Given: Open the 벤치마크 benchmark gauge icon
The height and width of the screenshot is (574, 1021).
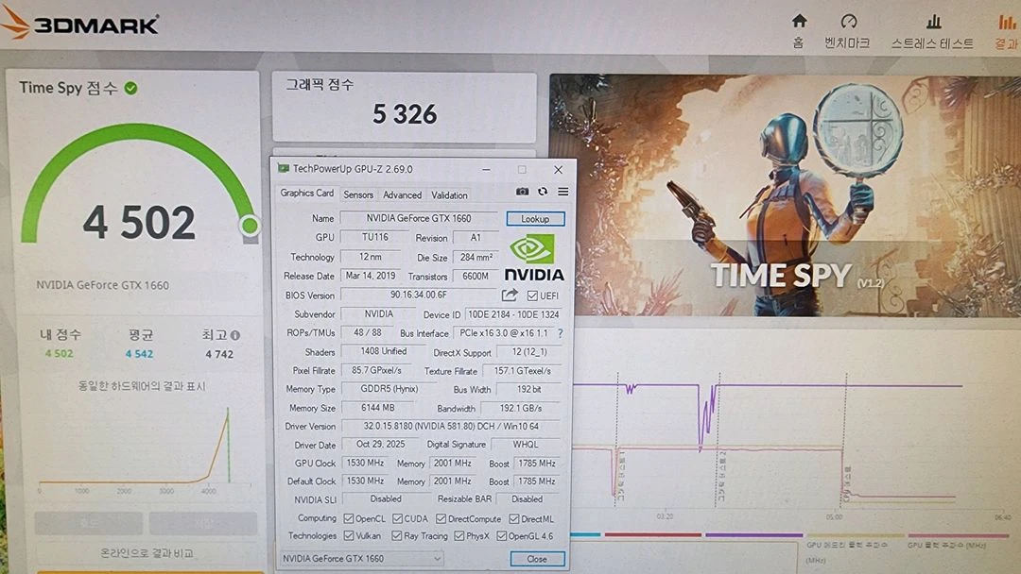Looking at the screenshot, I should pos(848,22).
